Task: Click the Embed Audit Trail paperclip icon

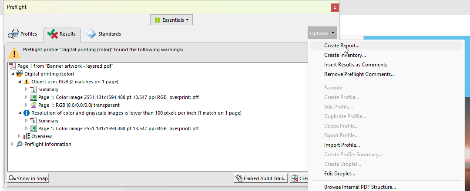Action: click(239, 178)
